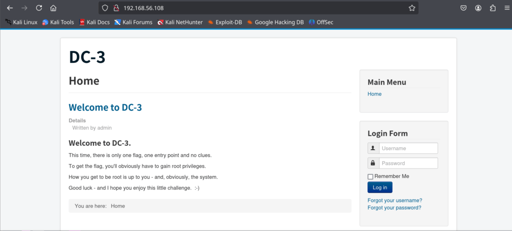Go back with the browser back arrow

pyautogui.click(x=10, y=8)
